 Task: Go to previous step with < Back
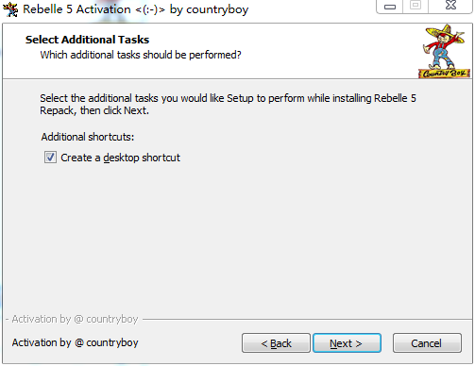pyautogui.click(x=276, y=343)
